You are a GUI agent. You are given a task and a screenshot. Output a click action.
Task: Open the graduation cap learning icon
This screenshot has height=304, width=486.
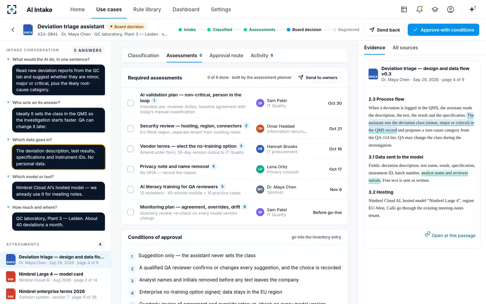click(435, 9)
